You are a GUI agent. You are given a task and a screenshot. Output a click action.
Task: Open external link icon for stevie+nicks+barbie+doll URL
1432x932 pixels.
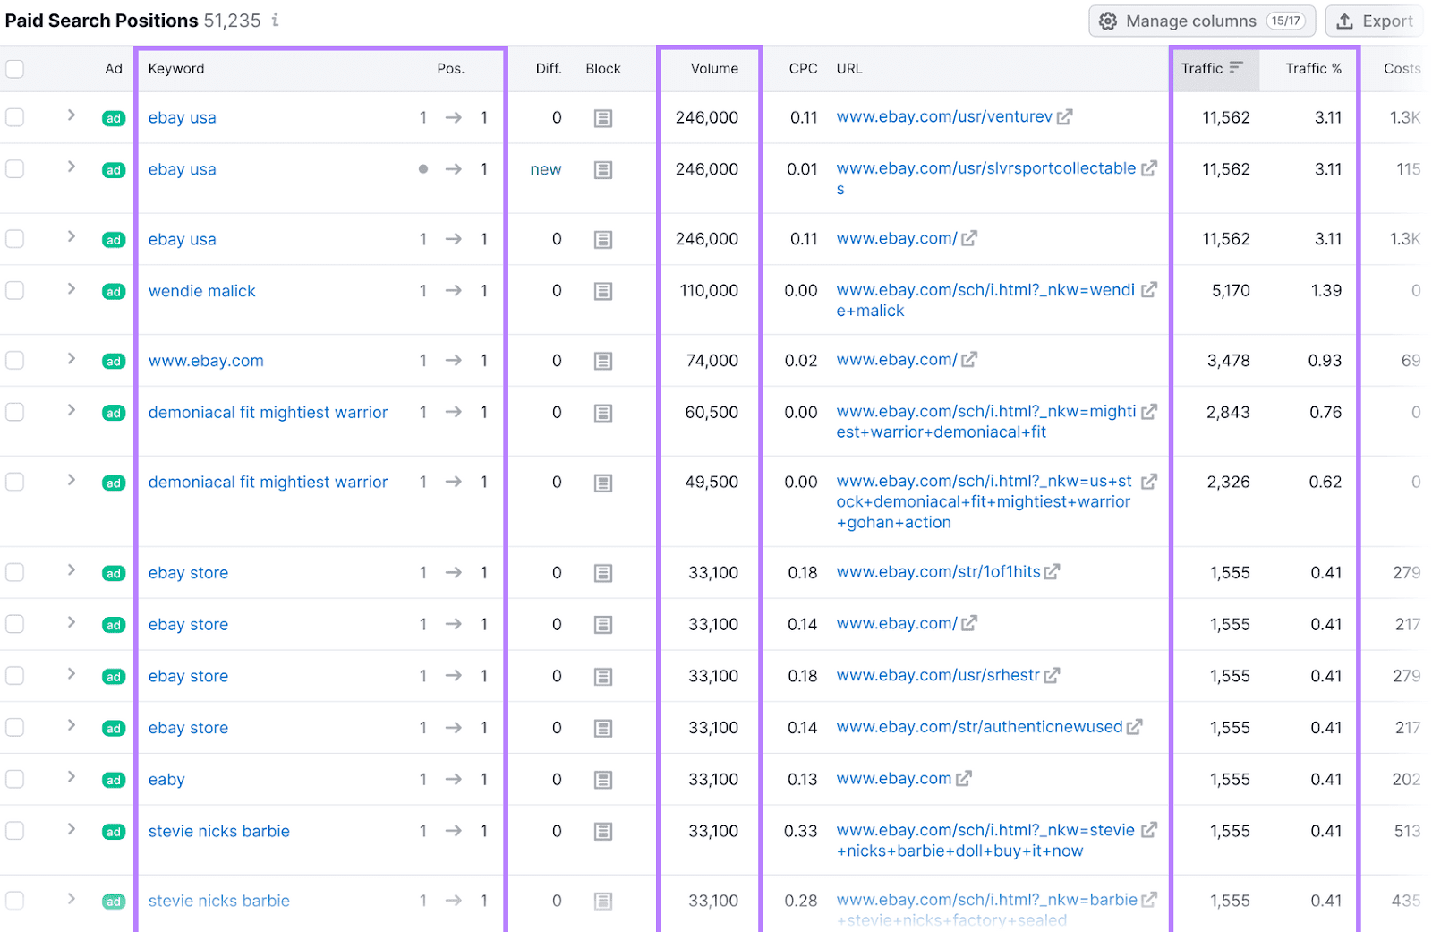coord(1149,831)
